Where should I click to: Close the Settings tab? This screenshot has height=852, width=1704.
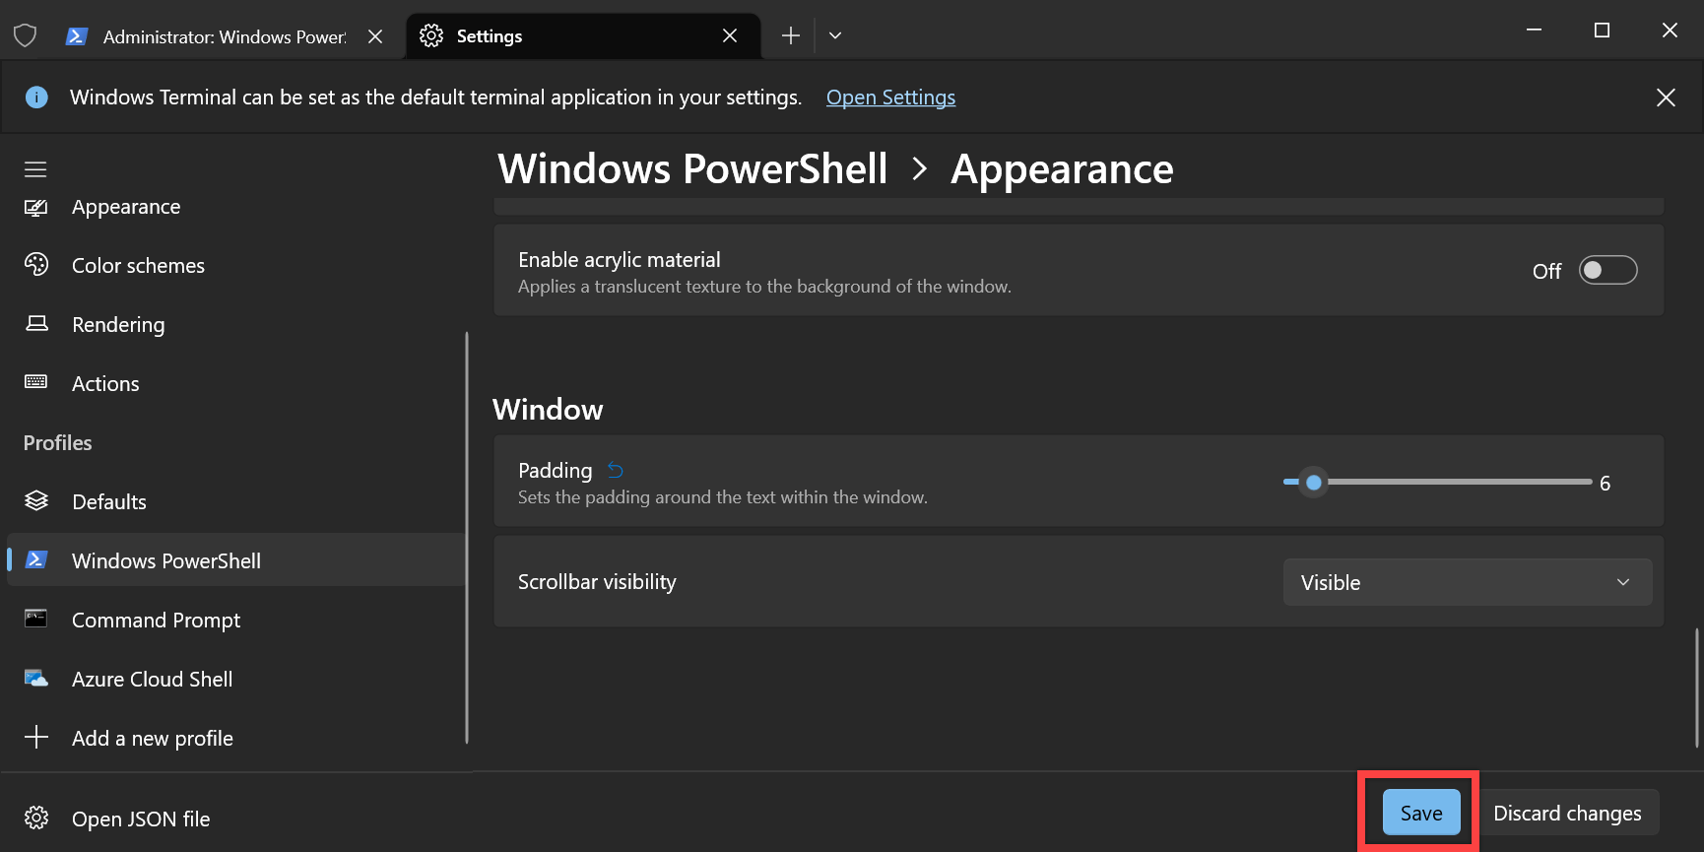pos(730,36)
